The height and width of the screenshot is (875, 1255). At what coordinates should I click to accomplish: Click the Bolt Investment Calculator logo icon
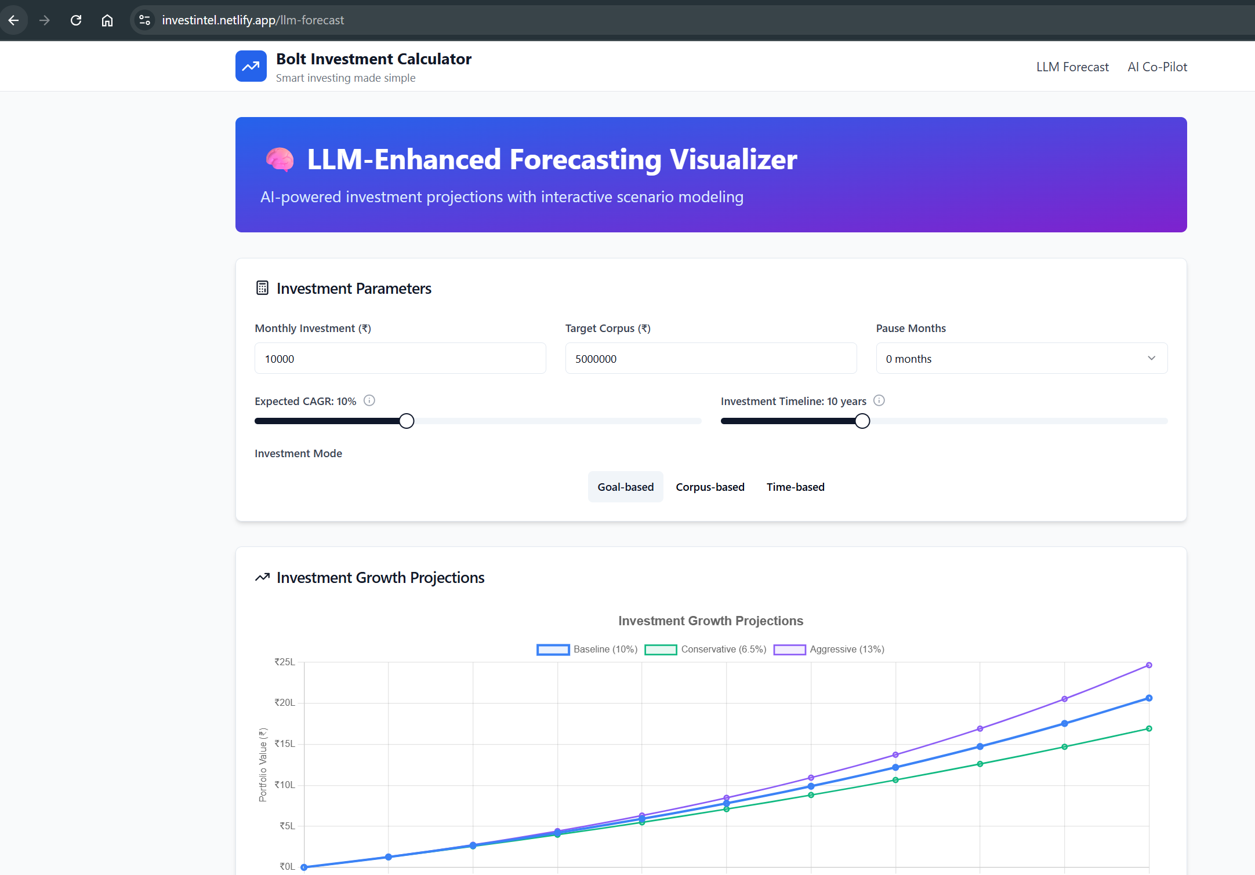251,67
